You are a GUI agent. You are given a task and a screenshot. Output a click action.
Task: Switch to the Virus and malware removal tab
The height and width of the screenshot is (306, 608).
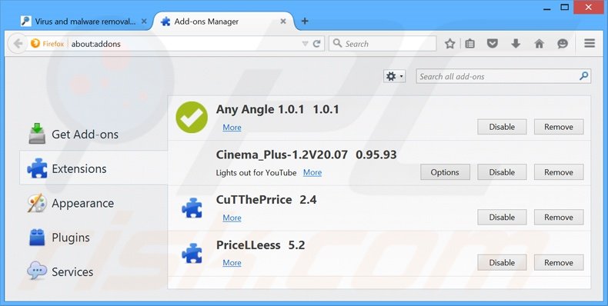tap(84, 22)
